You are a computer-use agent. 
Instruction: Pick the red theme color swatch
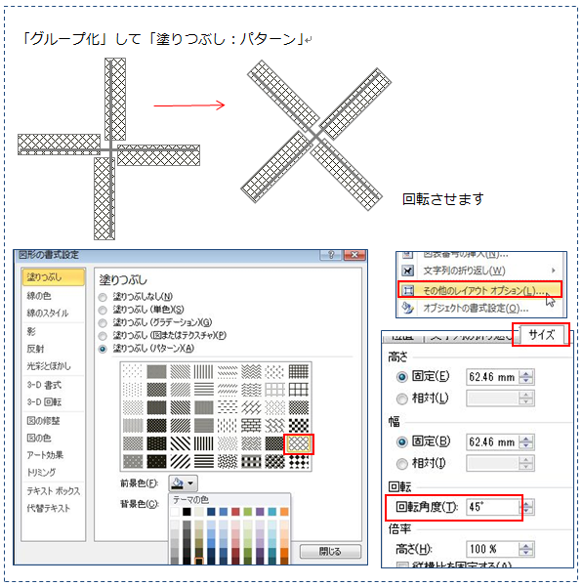tap(235, 511)
